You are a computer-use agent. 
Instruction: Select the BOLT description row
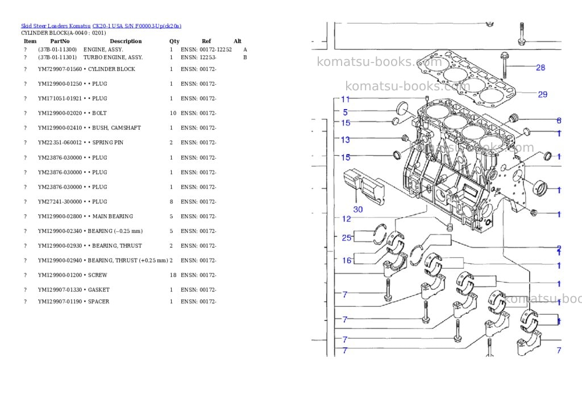click(x=99, y=113)
